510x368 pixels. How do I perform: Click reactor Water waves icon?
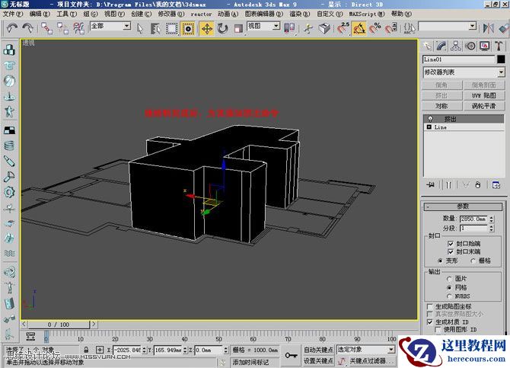click(x=9, y=254)
